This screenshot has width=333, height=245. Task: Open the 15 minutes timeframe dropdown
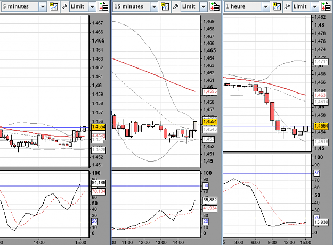coord(154,7)
